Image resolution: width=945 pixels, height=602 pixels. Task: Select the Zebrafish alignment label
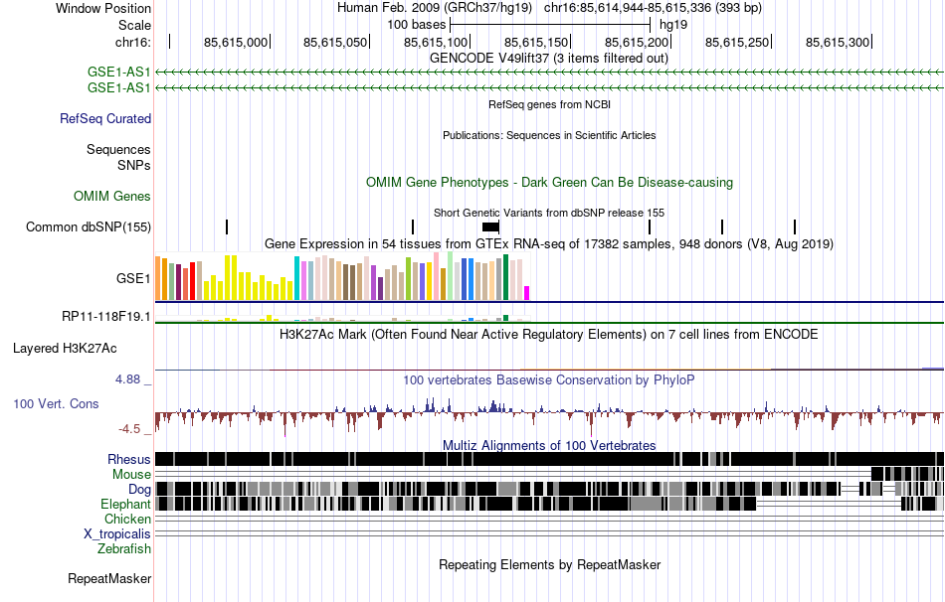click(124, 549)
